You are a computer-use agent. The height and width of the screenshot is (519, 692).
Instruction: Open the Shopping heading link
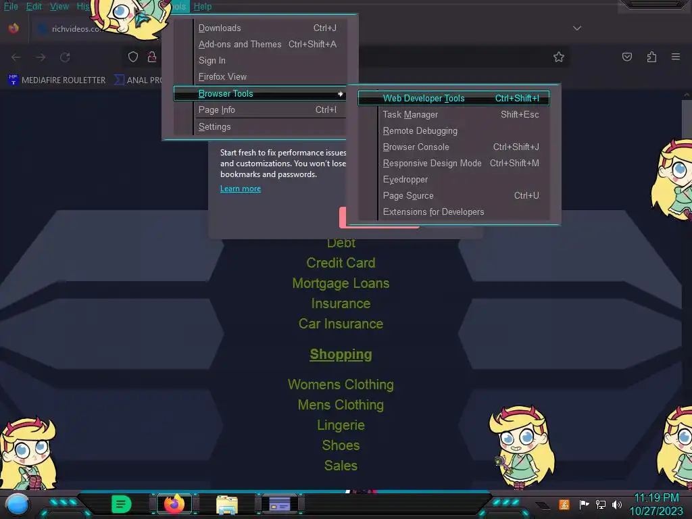click(x=341, y=354)
